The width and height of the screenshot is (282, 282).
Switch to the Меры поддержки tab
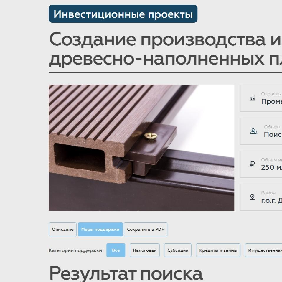coord(100,229)
